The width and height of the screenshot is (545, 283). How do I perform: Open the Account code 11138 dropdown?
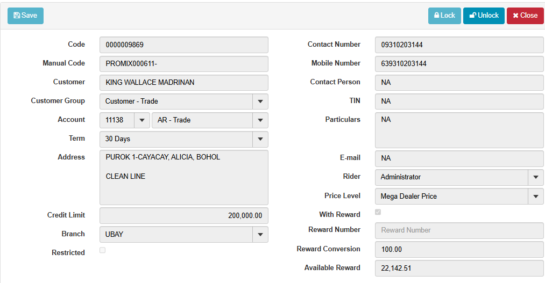(x=142, y=120)
